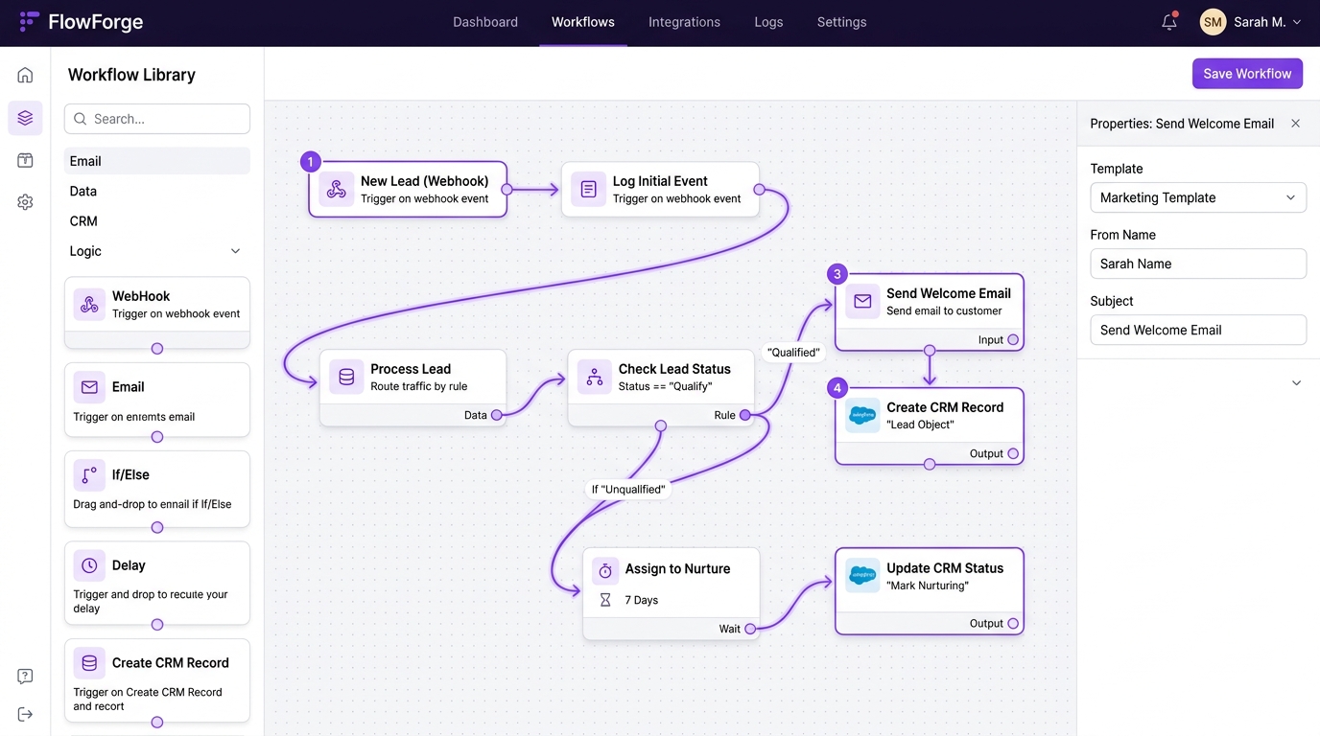Click the Data output port on Process Lead
1320x736 pixels.
(496, 415)
